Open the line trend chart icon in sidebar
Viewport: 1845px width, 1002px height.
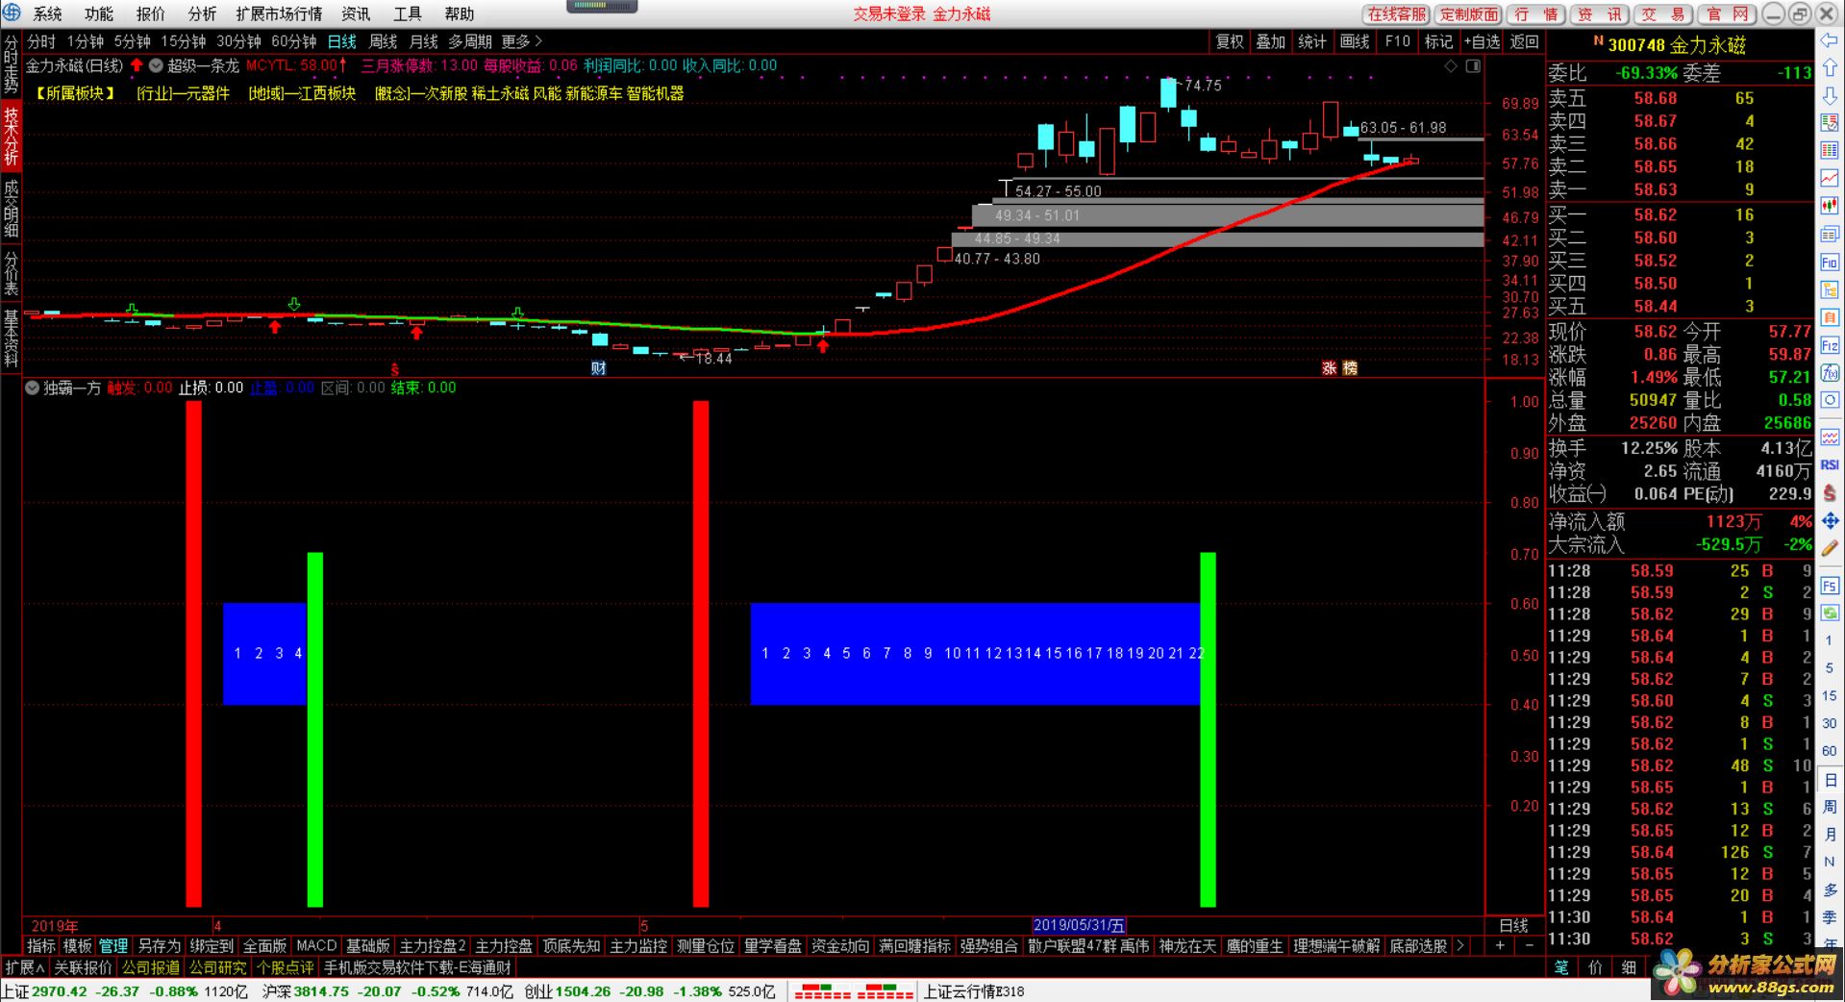pos(1829,179)
